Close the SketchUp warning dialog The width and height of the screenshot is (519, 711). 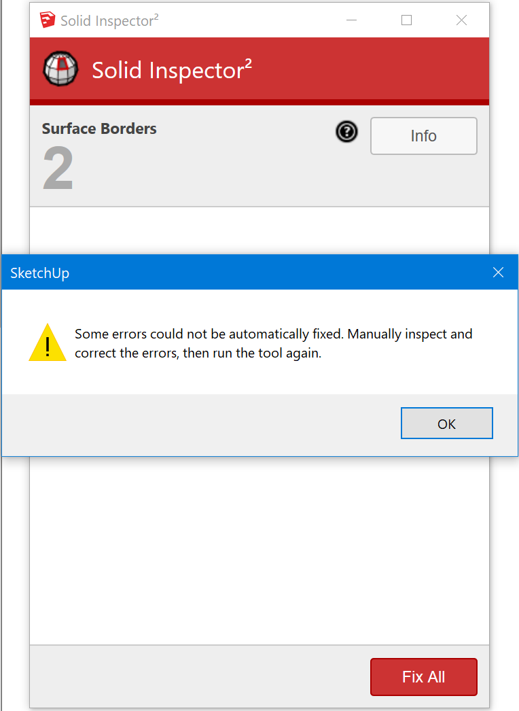point(498,272)
